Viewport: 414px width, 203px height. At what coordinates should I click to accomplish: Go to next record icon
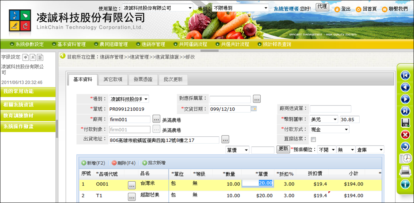tap(405, 99)
